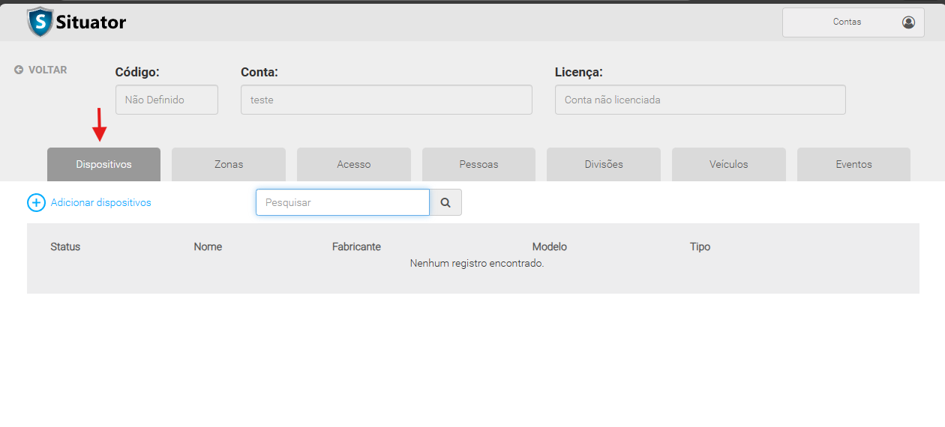Click the Nome column header

[208, 246]
